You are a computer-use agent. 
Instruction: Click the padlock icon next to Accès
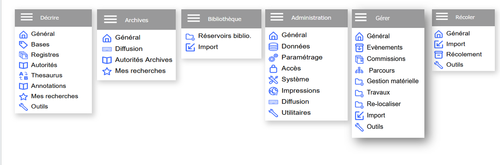[273, 69]
